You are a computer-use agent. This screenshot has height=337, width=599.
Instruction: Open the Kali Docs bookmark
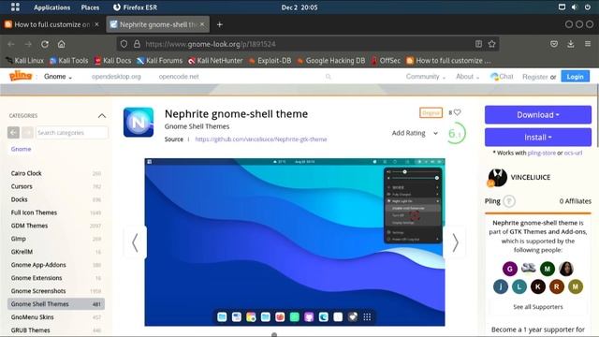coord(112,60)
